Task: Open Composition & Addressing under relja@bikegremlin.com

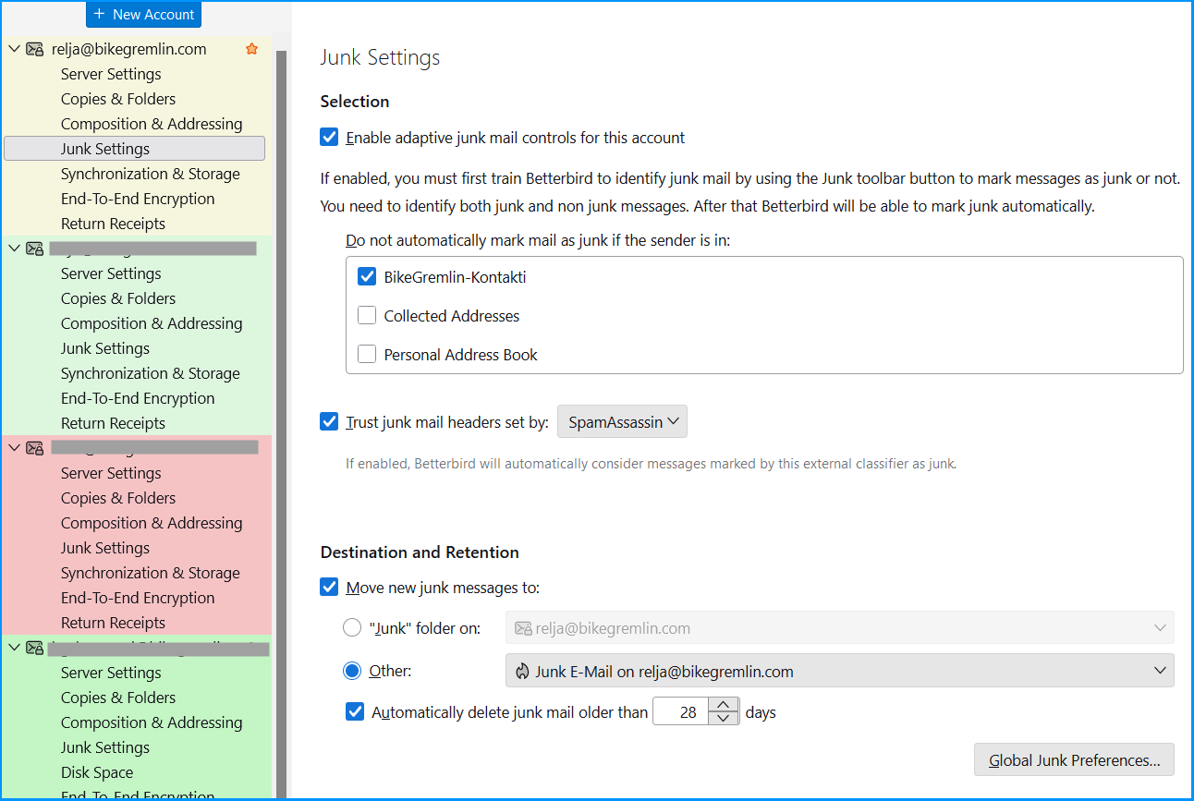Action: (152, 124)
